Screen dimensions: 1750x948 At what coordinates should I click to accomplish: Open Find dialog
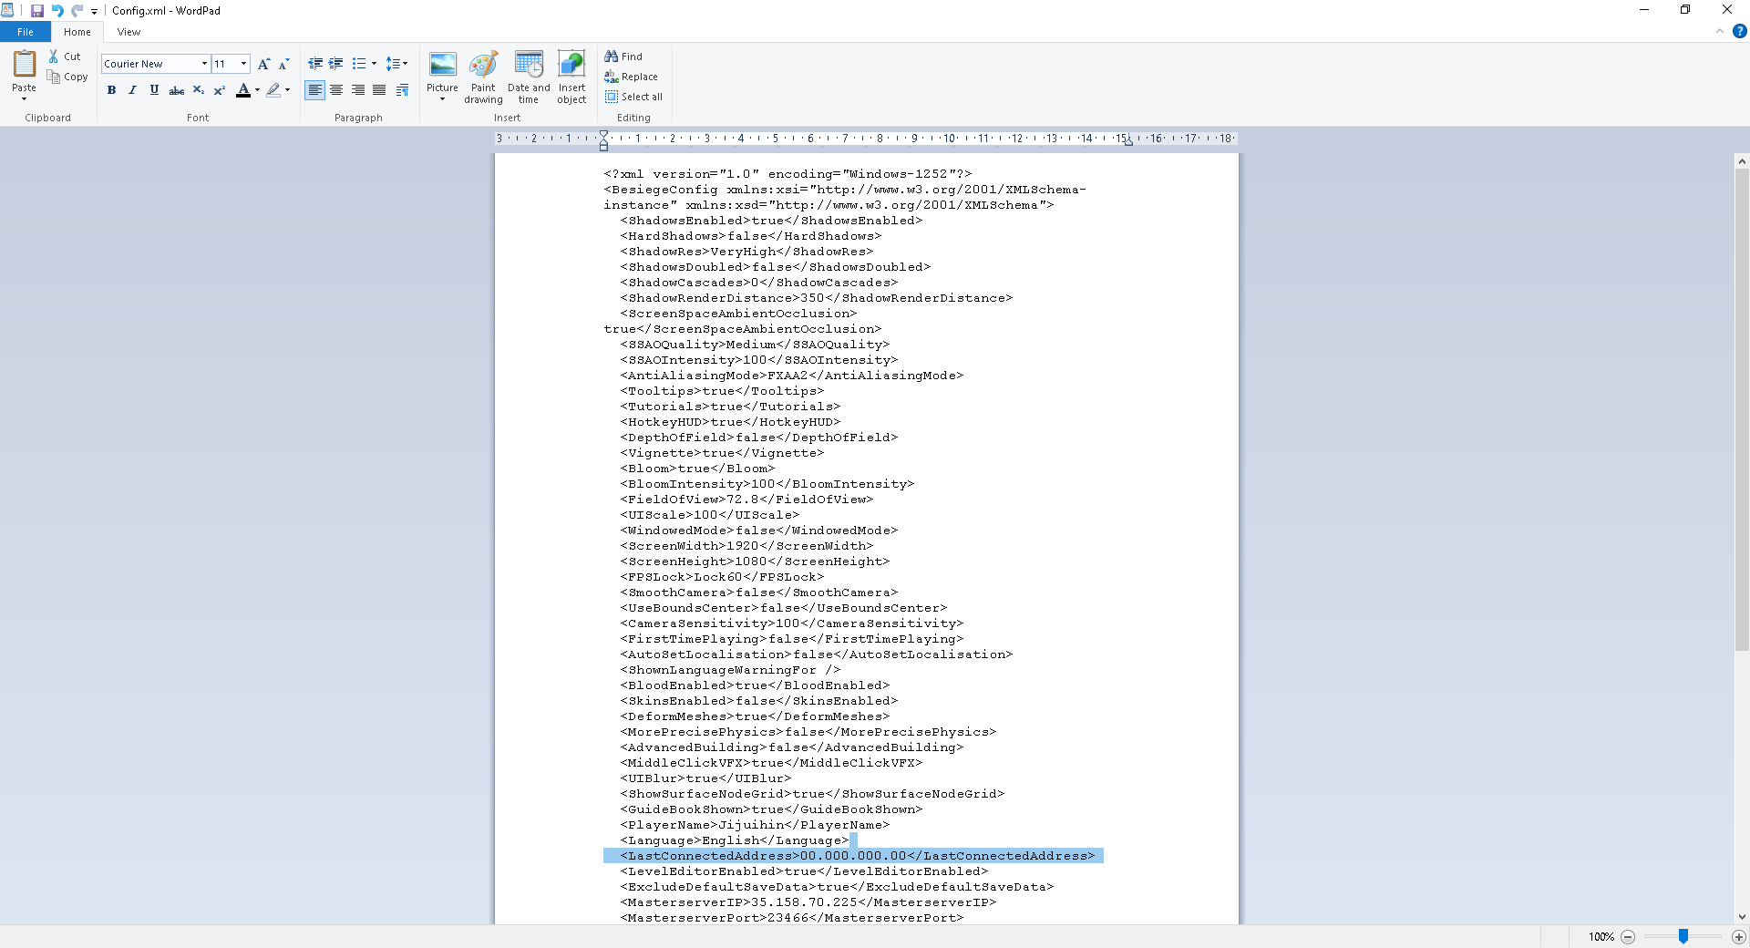623,57
